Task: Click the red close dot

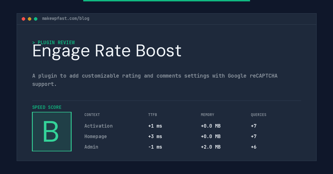Action: [23, 19]
